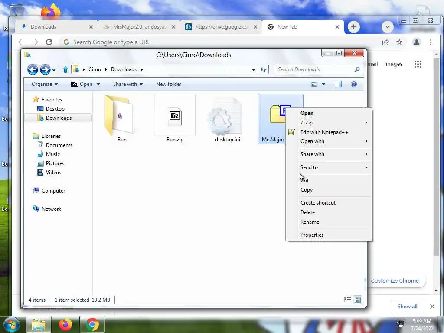
Task: Click the Explorer Back arrow button
Action: click(33, 69)
